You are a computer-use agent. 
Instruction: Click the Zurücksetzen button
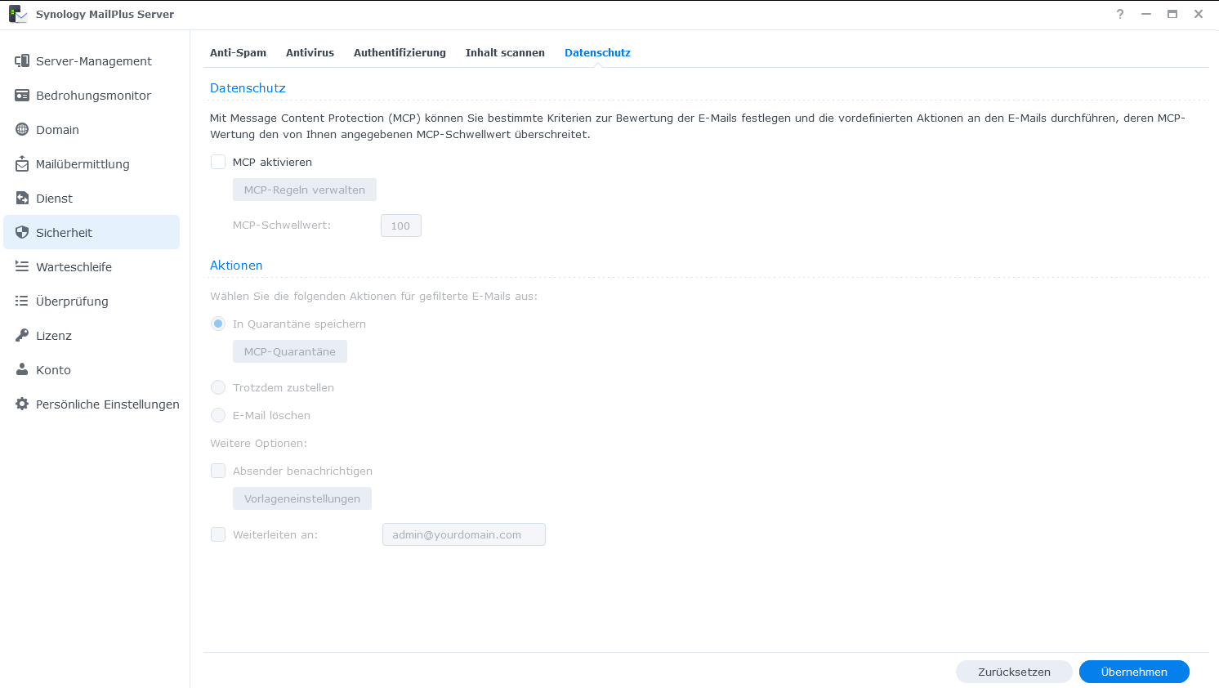1014,672
